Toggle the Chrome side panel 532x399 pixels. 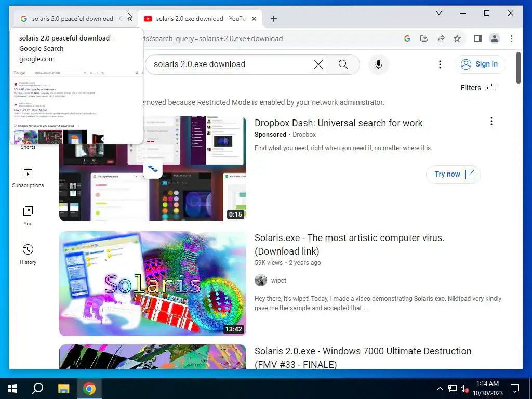point(478,38)
